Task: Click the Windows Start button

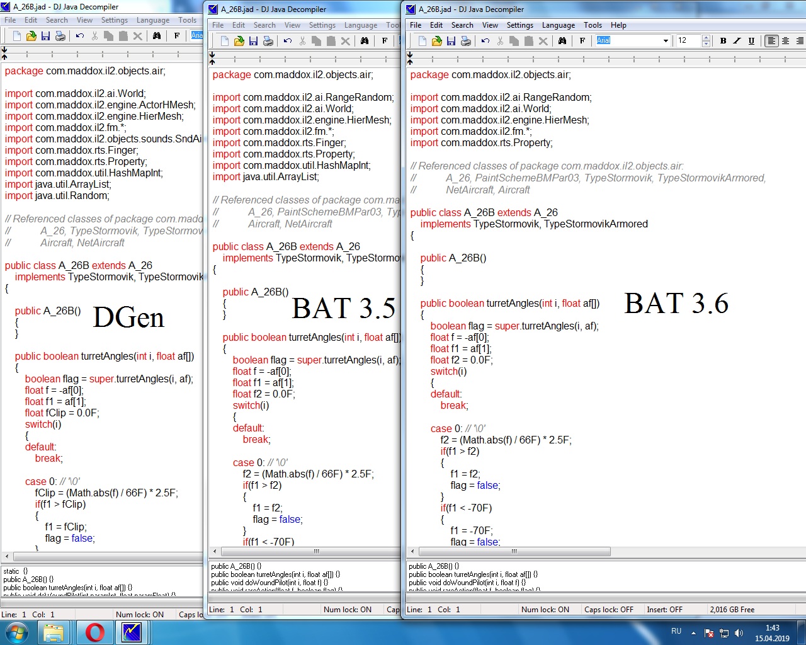Action: pos(16,632)
